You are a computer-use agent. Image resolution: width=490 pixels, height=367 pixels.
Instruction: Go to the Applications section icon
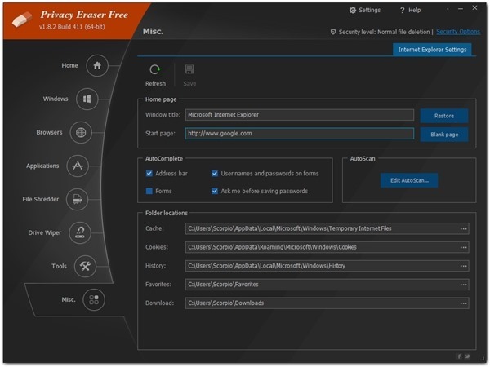click(x=78, y=166)
